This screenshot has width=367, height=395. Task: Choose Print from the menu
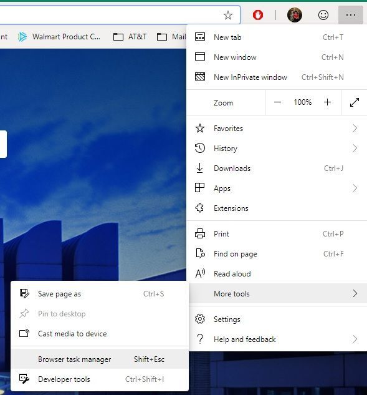click(277, 233)
